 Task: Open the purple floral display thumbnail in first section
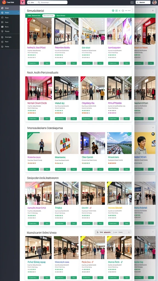coord(119,31)
